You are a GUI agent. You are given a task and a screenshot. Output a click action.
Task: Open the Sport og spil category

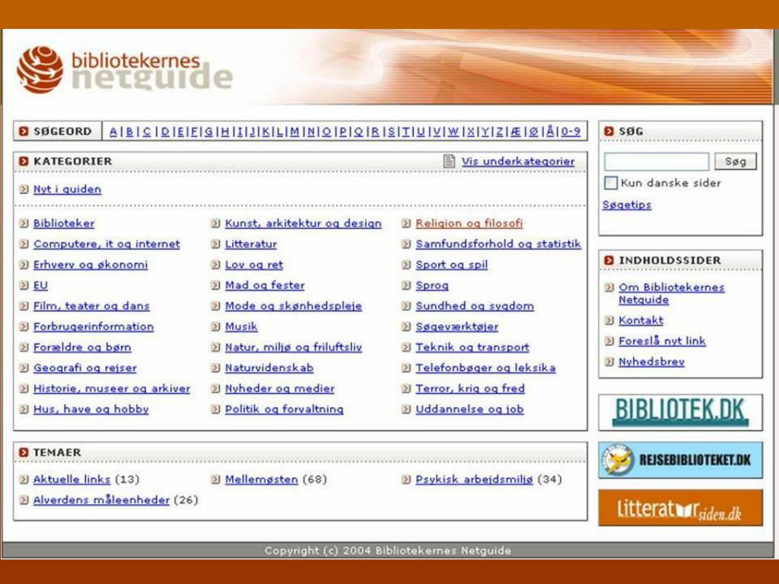[452, 265]
